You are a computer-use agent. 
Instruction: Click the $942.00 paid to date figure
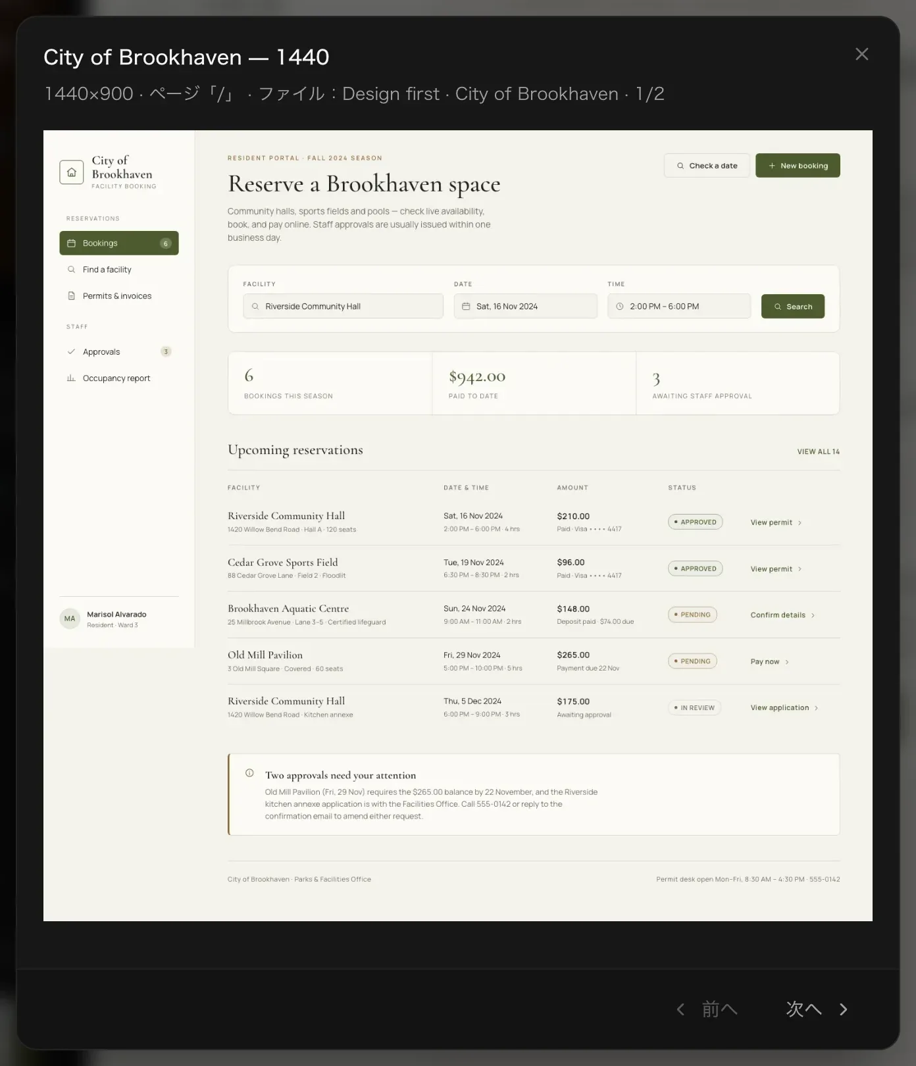tap(477, 376)
